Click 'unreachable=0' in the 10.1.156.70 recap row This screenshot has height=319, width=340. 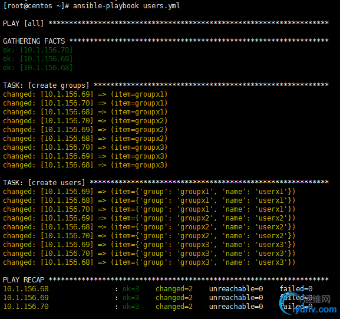[236, 307]
